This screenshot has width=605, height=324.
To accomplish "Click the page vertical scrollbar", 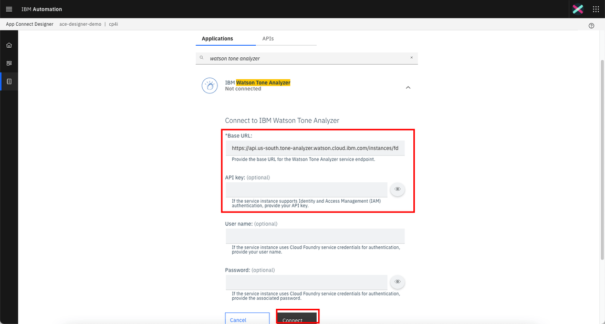I will pyautogui.click(x=602, y=160).
